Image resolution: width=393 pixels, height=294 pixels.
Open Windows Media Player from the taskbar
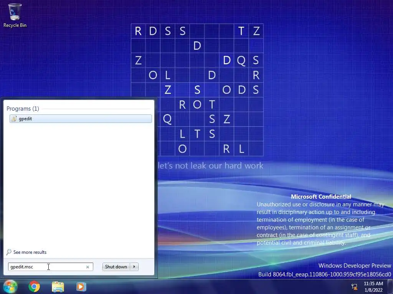[x=81, y=287]
